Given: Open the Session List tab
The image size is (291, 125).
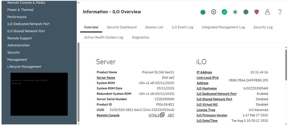Looking at the screenshot, I should [x=154, y=27].
